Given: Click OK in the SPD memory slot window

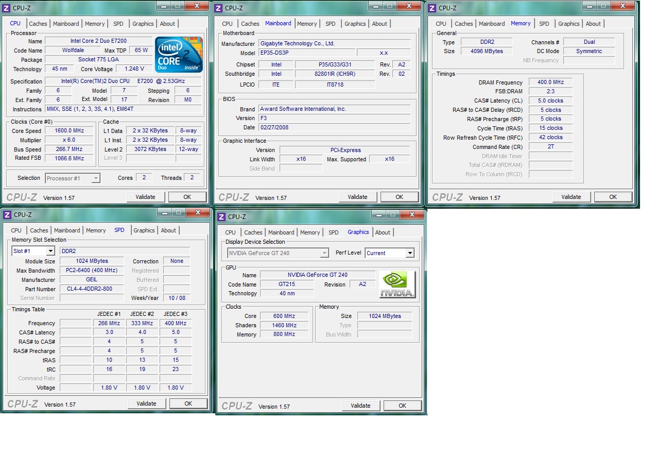Looking at the screenshot, I should [x=188, y=404].
